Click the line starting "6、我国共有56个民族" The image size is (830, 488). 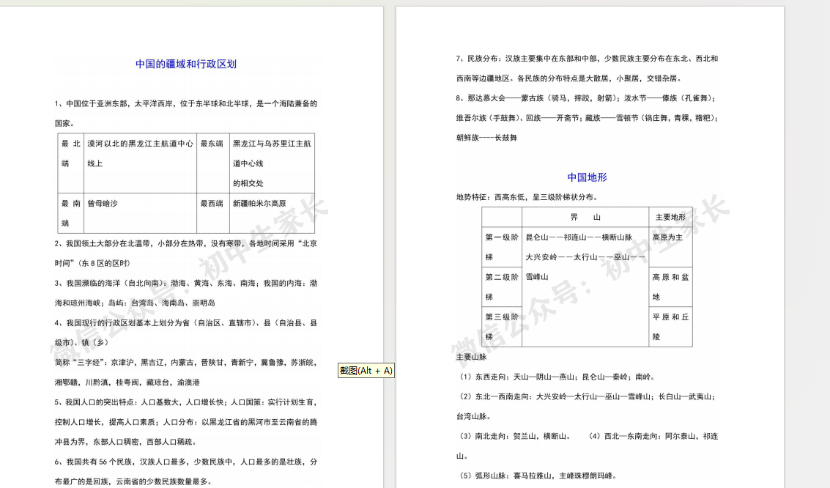(186, 462)
